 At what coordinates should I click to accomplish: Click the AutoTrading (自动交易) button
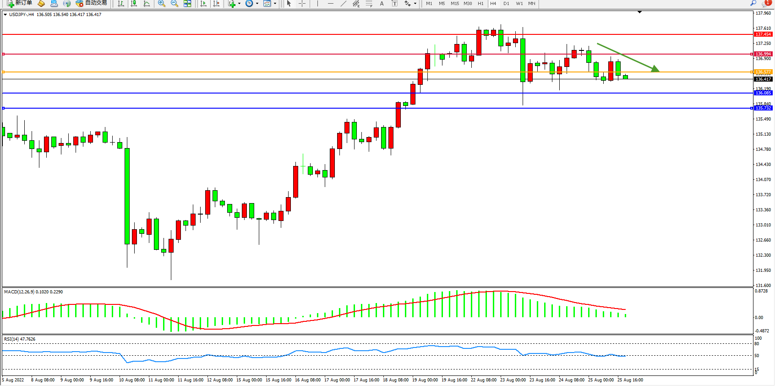point(91,3)
